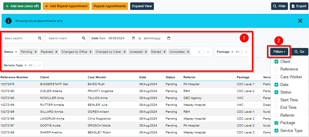This screenshot has height=137, width=309.
Task: Select client RUTTER Annelle
Action: tap(52, 105)
